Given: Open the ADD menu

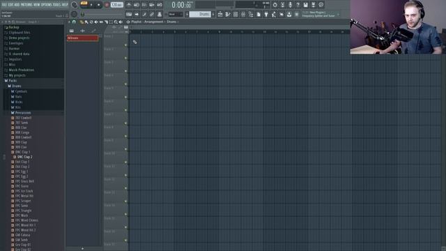Looking at the screenshot, I should click(x=17, y=5).
